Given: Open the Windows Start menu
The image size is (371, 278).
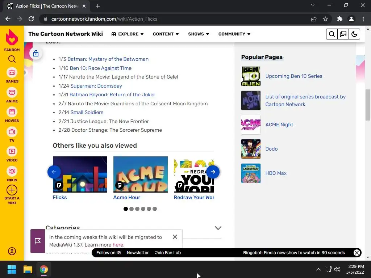Looking at the screenshot, I should click(x=12, y=269).
